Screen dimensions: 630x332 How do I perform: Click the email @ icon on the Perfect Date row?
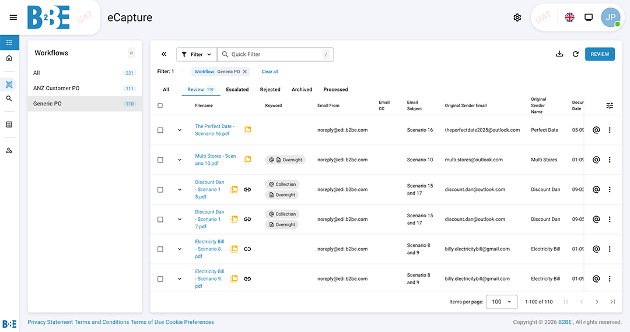point(596,130)
